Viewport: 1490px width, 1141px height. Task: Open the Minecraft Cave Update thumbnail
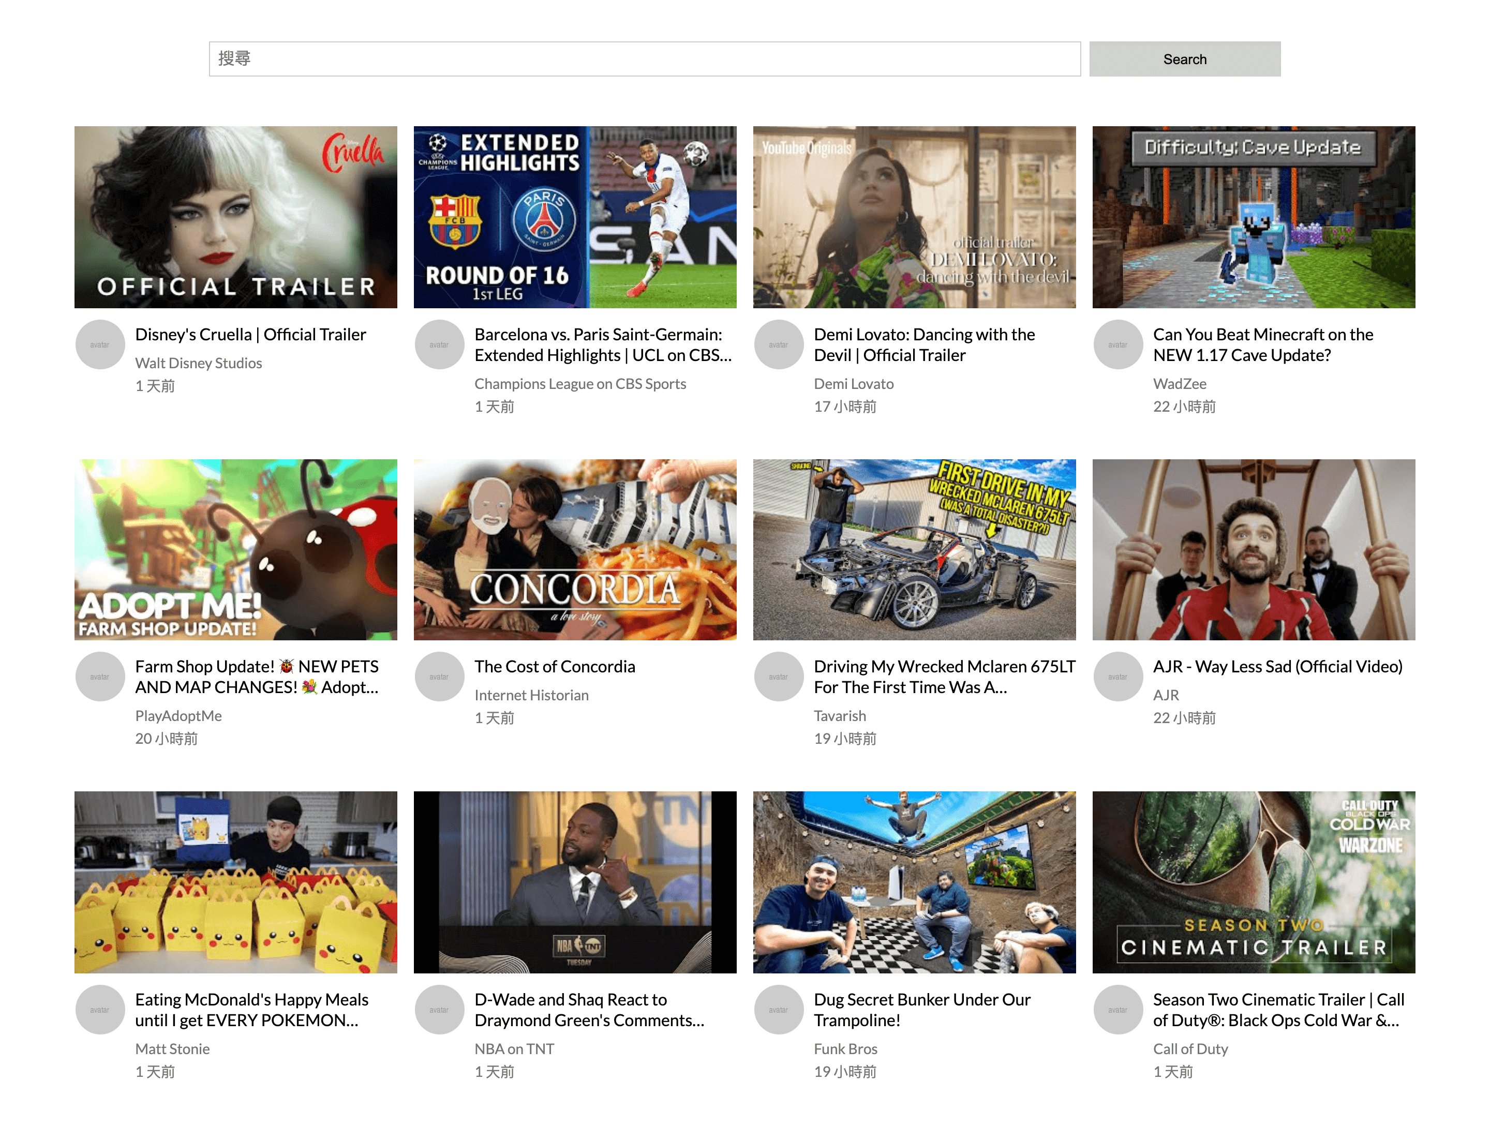pyautogui.click(x=1253, y=217)
